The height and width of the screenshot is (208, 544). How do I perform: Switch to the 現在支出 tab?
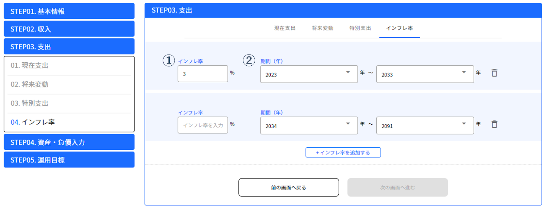[x=285, y=28]
